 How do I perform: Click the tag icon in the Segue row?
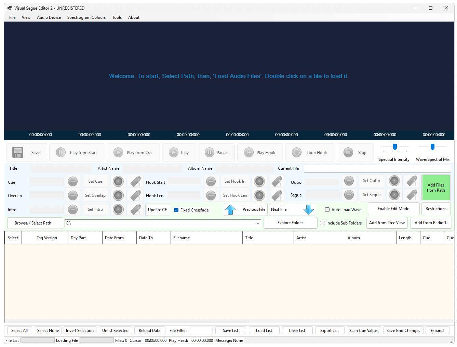[412, 195]
